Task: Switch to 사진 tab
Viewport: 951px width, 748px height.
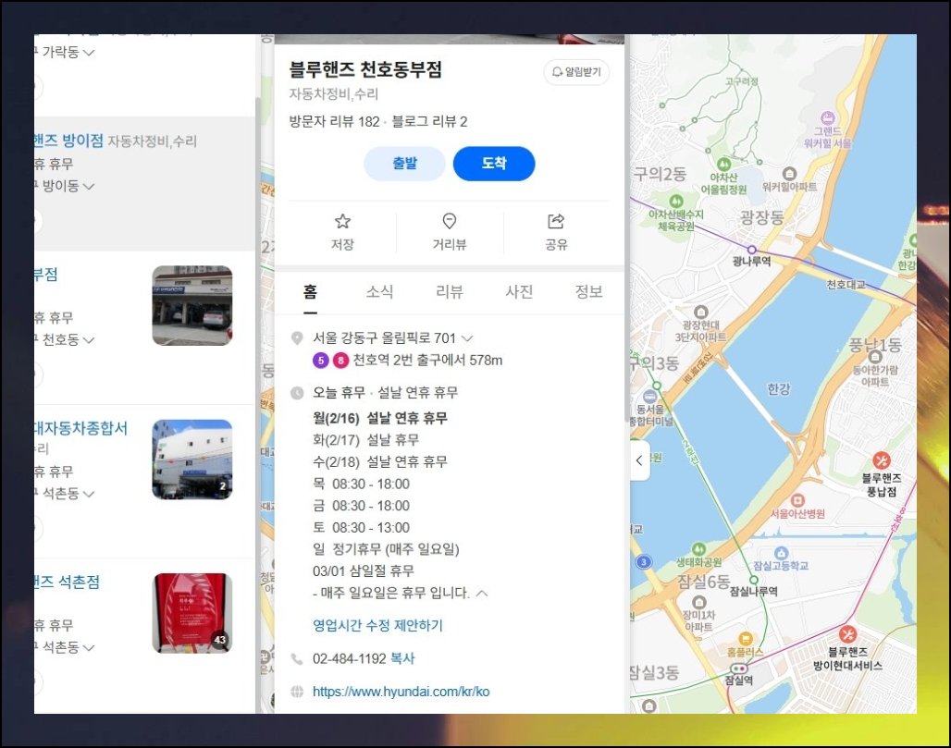Action: pyautogui.click(x=519, y=292)
